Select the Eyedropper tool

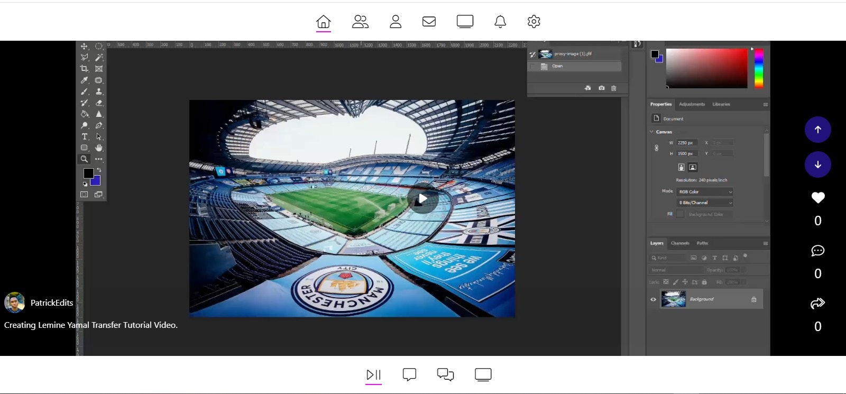(x=84, y=80)
